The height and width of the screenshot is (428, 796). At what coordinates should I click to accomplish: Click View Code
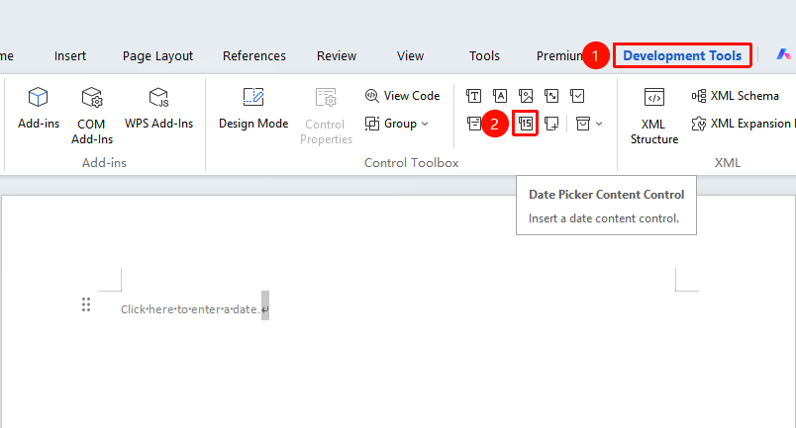point(402,96)
